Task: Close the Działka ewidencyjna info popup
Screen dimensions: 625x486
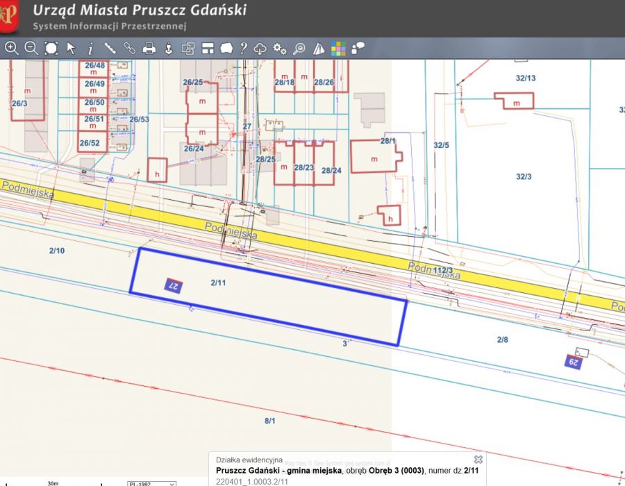Action: (x=478, y=460)
